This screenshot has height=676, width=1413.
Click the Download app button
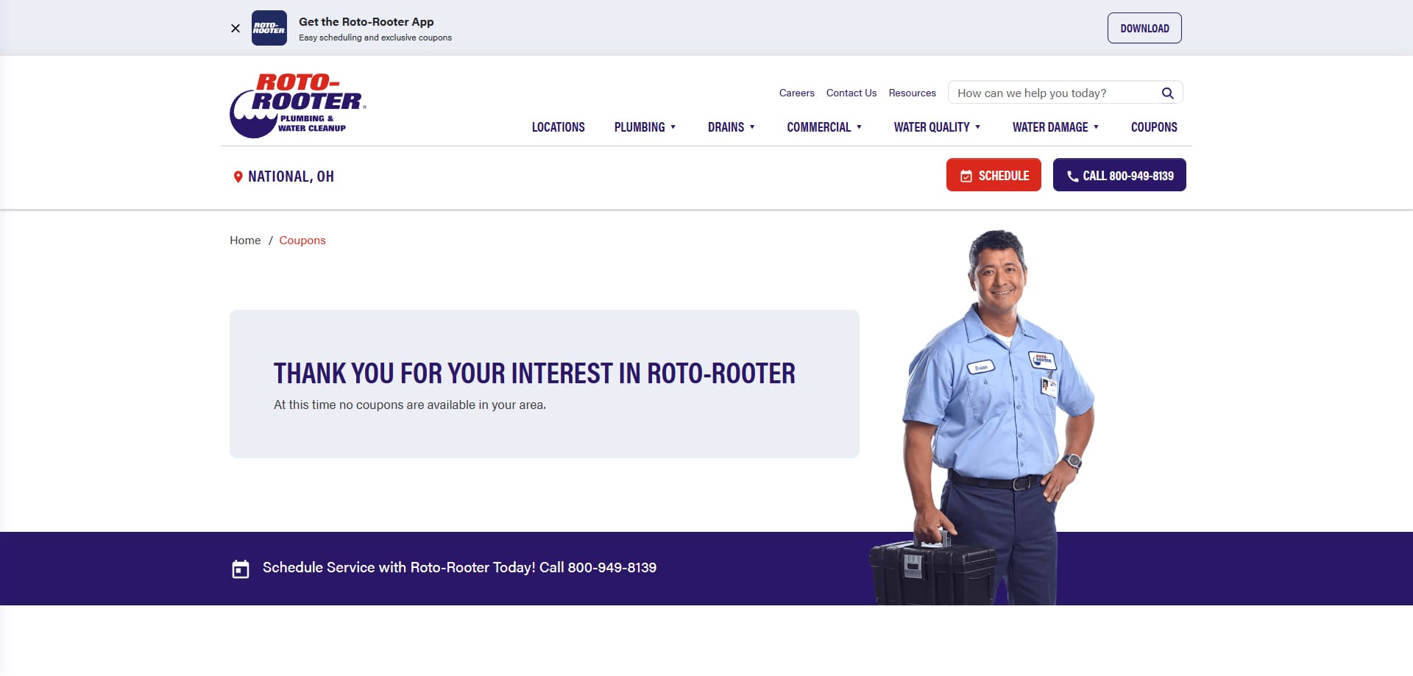click(1144, 28)
